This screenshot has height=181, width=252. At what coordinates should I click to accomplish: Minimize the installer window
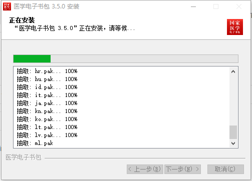click(x=193, y=6)
